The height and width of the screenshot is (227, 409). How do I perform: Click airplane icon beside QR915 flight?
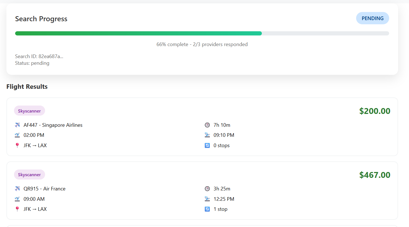[x=17, y=188]
